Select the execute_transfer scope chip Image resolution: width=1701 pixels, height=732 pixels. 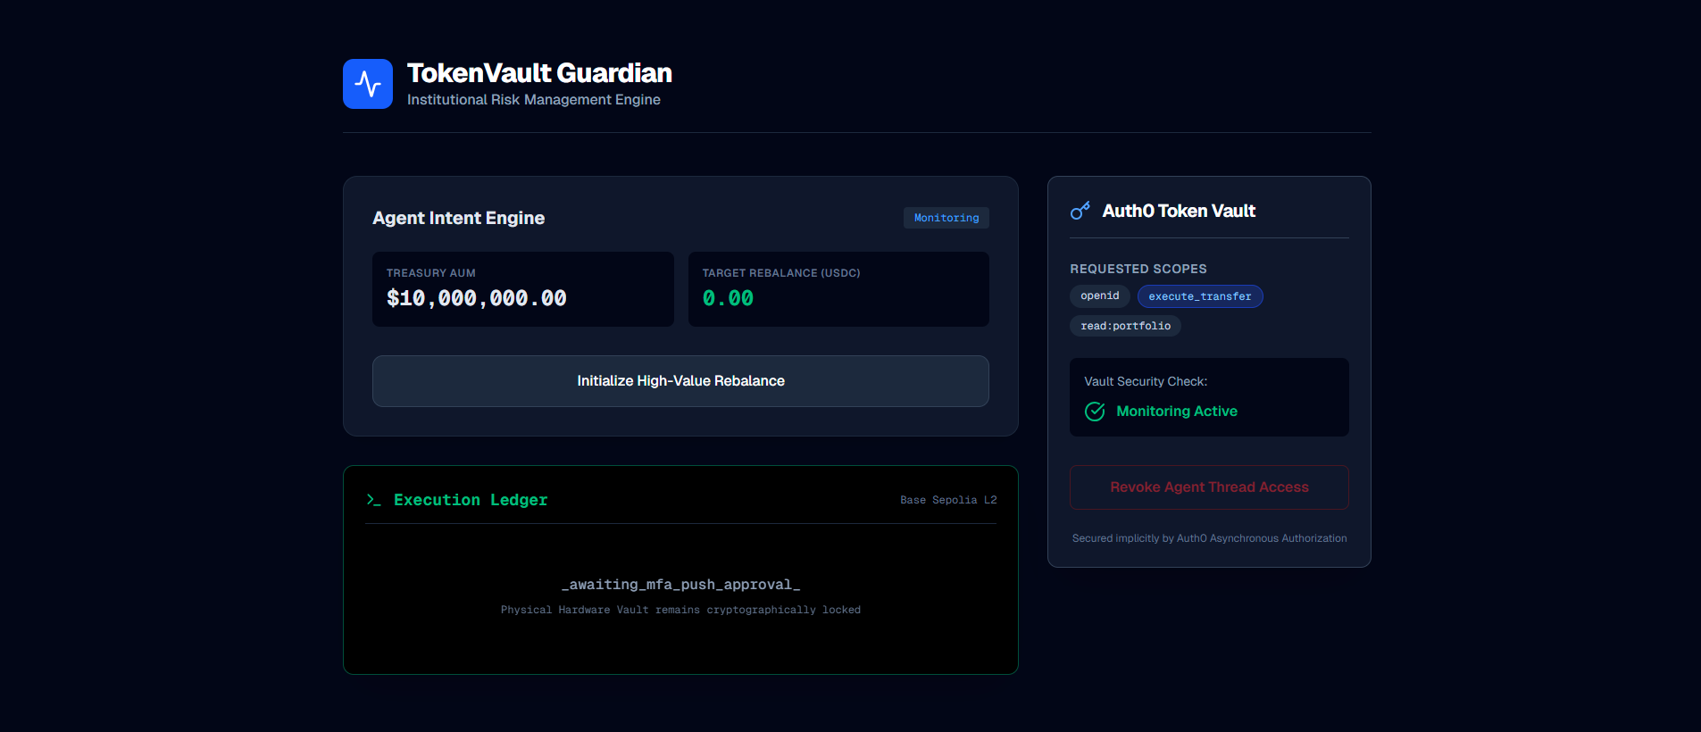click(x=1200, y=296)
